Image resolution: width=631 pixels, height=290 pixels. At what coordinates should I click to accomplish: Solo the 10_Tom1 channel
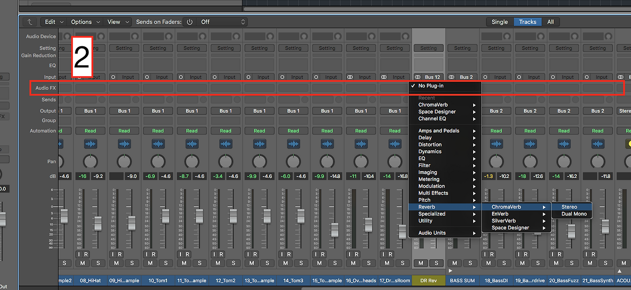point(166,263)
